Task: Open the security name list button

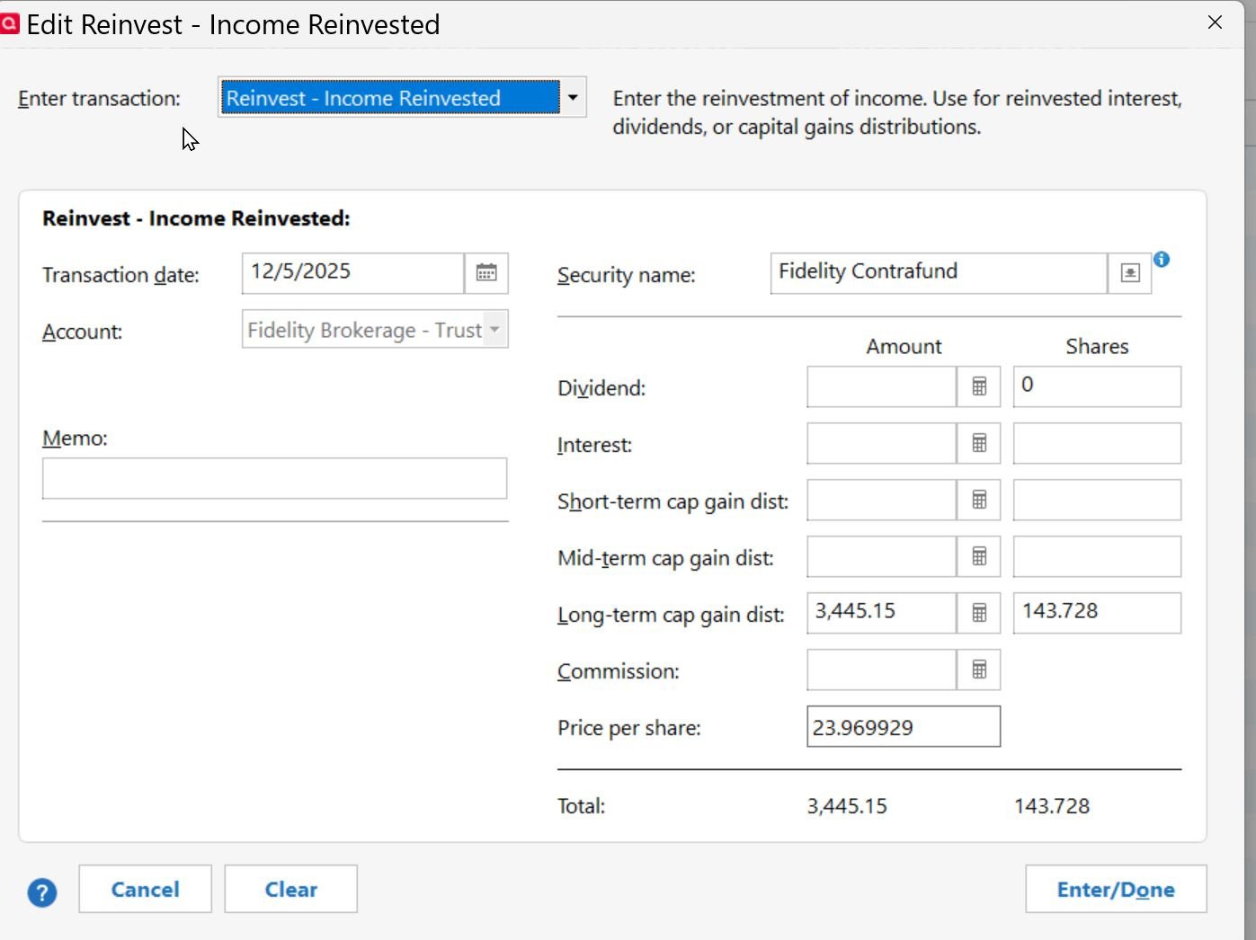Action: tap(1130, 273)
